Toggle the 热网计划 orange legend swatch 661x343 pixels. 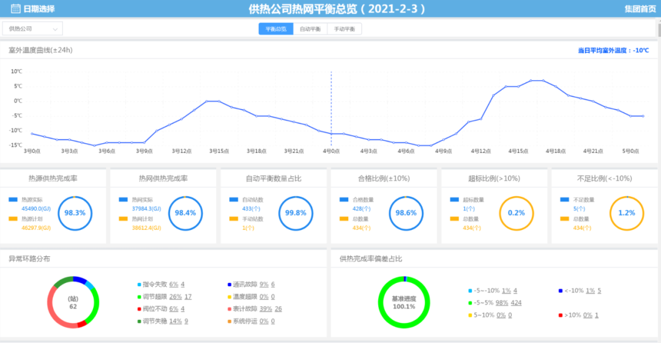point(124,218)
